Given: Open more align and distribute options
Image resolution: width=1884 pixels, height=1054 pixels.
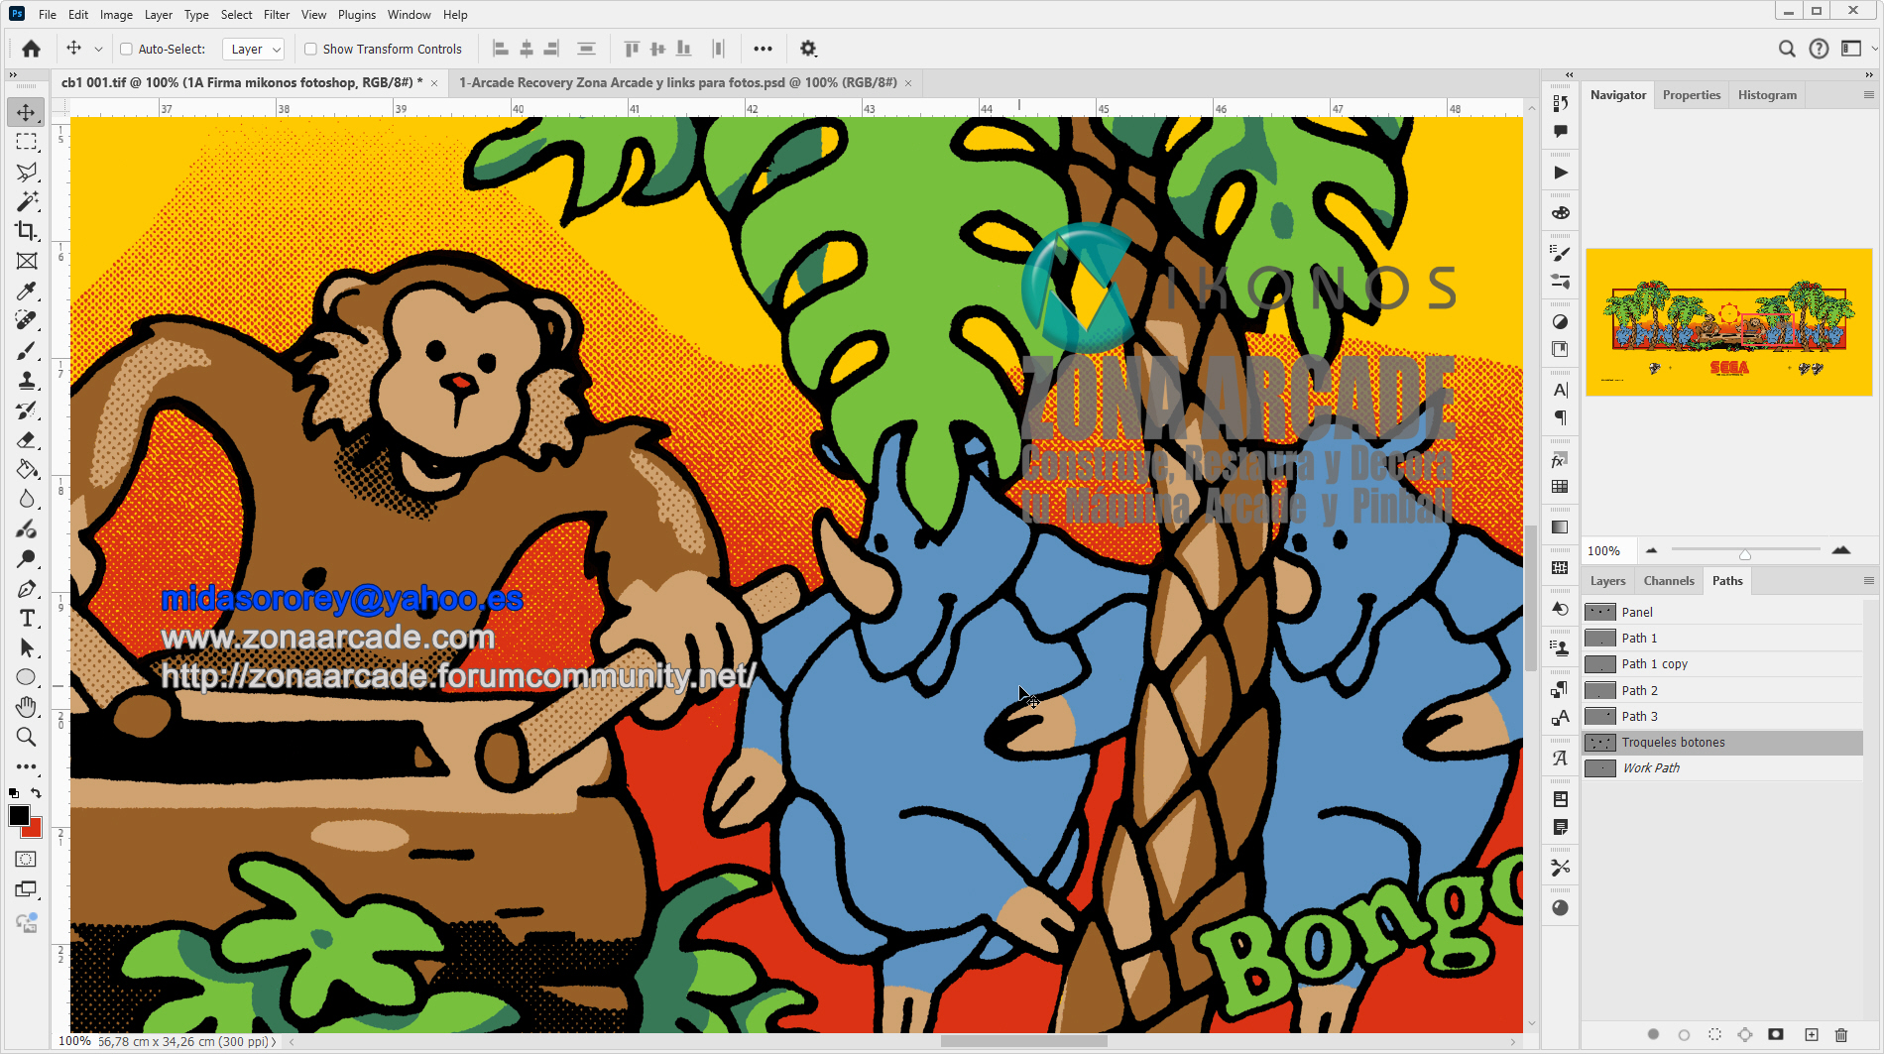Looking at the screenshot, I should click(x=763, y=49).
